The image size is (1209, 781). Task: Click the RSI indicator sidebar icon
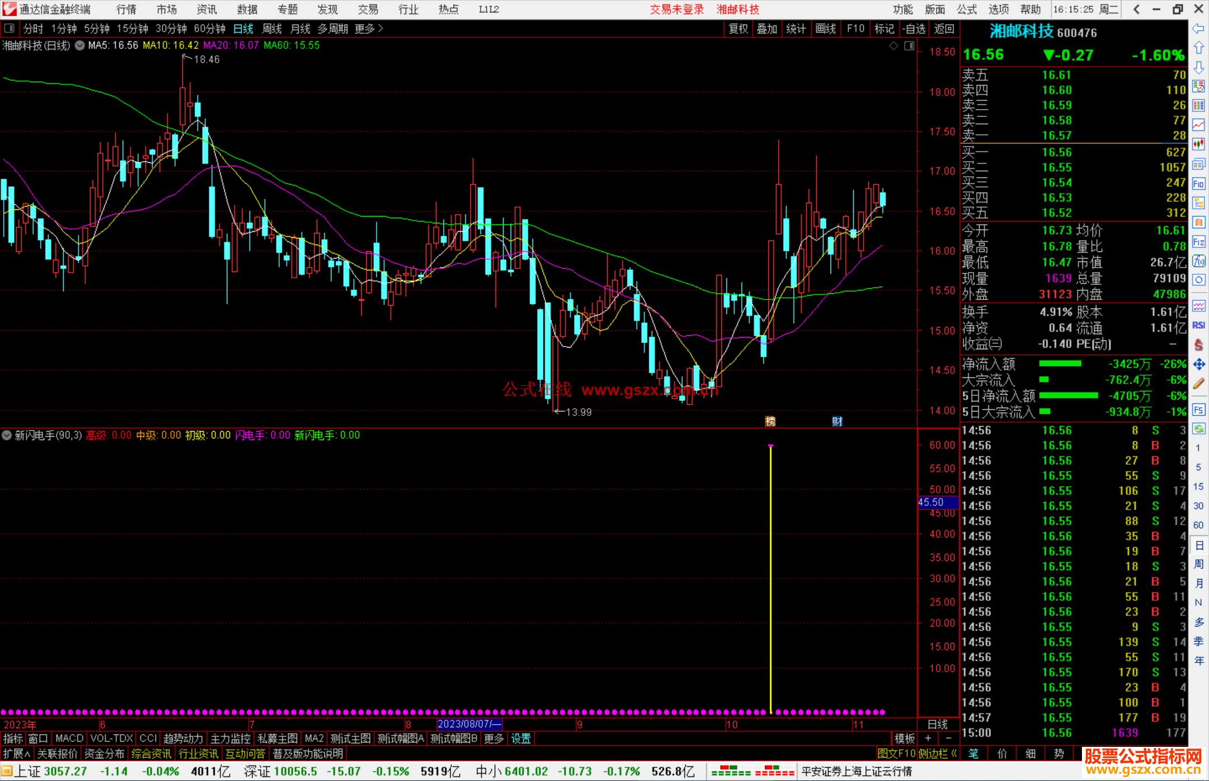pyautogui.click(x=1198, y=325)
